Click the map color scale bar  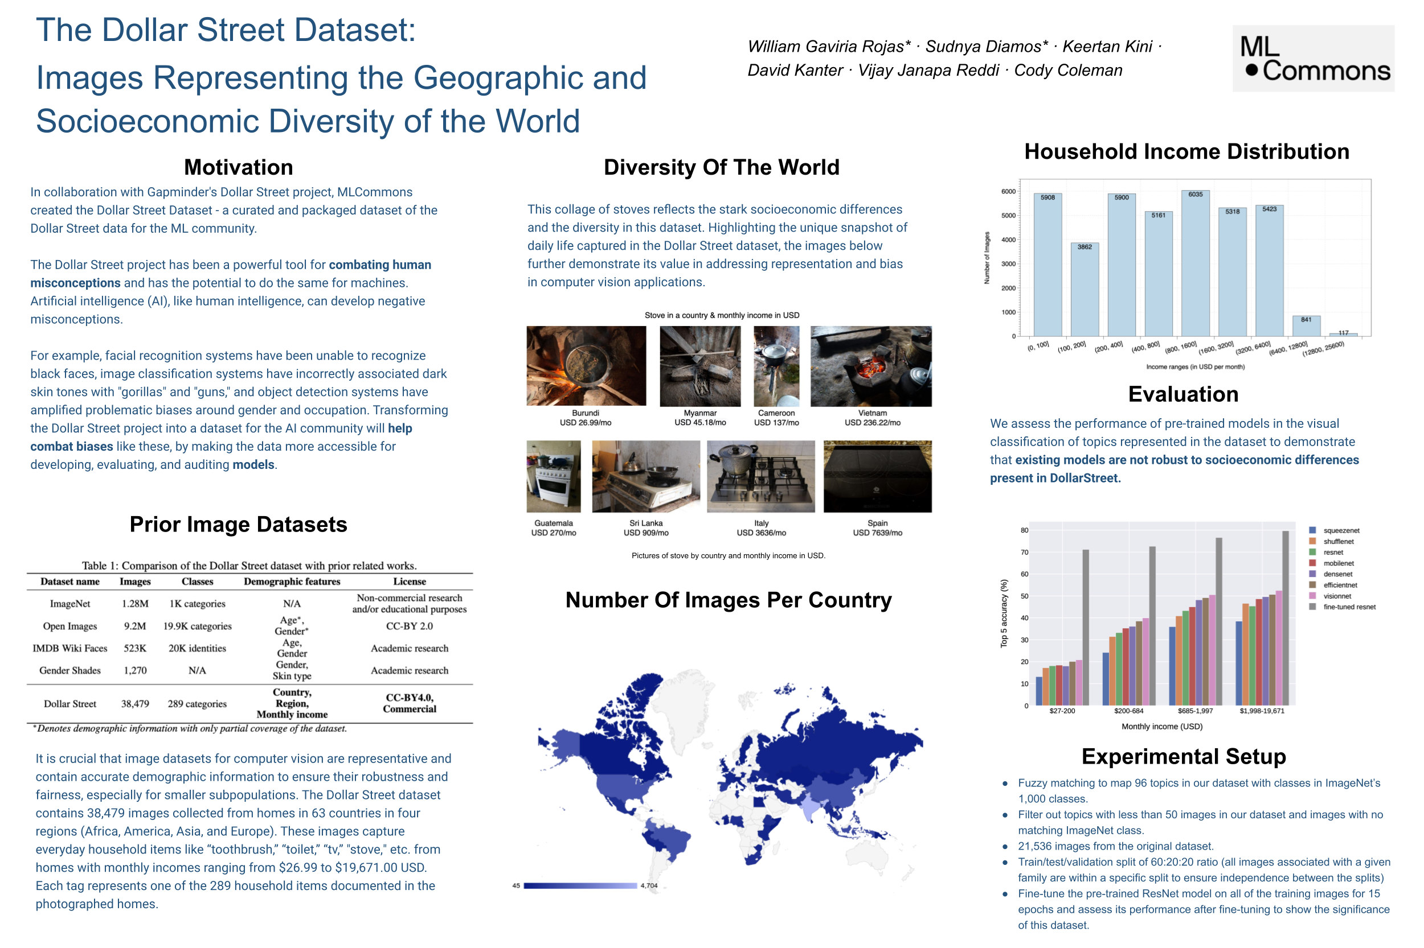pyautogui.click(x=580, y=885)
